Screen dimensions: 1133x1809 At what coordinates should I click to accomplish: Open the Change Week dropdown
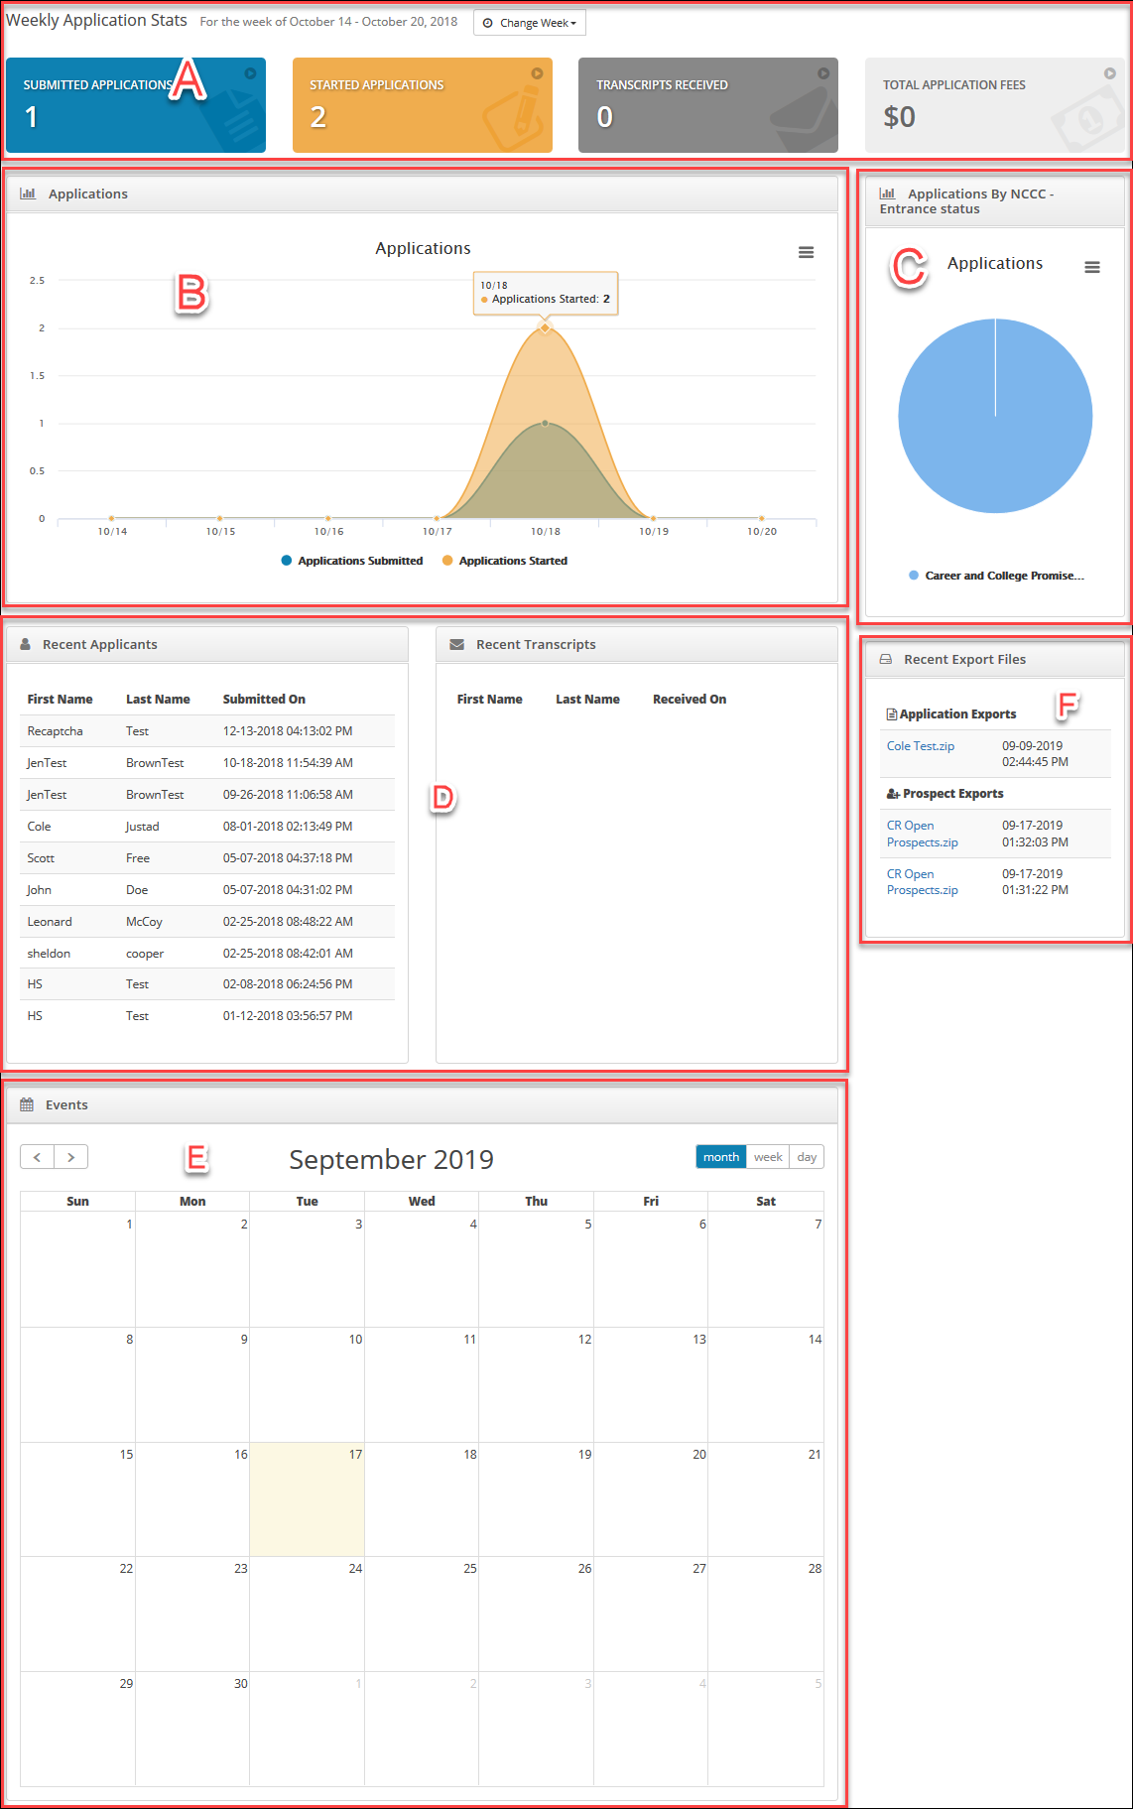pos(530,23)
